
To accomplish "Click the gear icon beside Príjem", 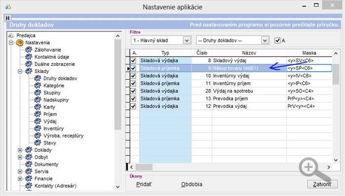I will 38,114.
